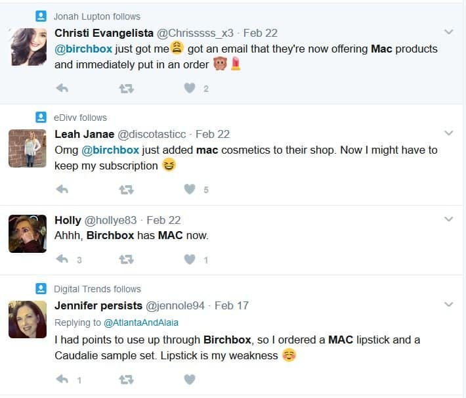Retweet Christi Evangelista's Birchbox tweet

126,88
